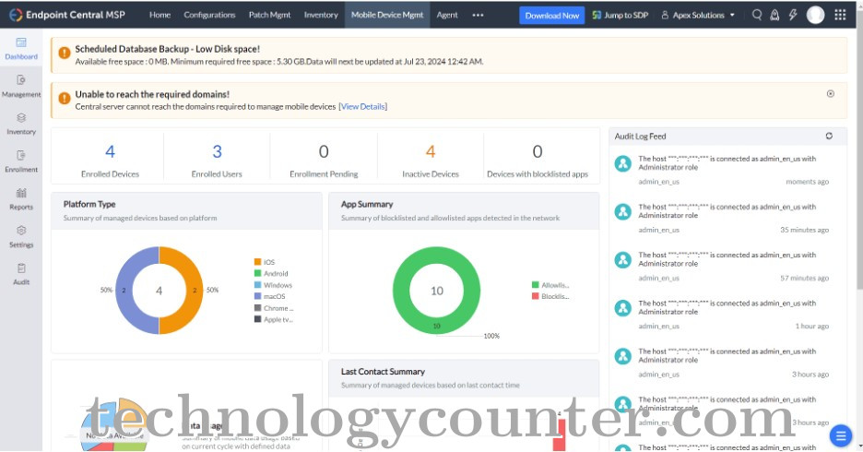Expand the Apex Solutions customer dropdown
The height and width of the screenshot is (452, 863).
pos(698,15)
